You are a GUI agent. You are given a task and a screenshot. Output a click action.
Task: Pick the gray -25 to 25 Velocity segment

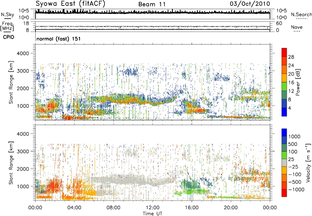(284, 163)
